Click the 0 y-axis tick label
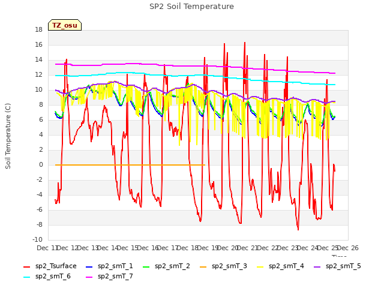 point(41,165)
